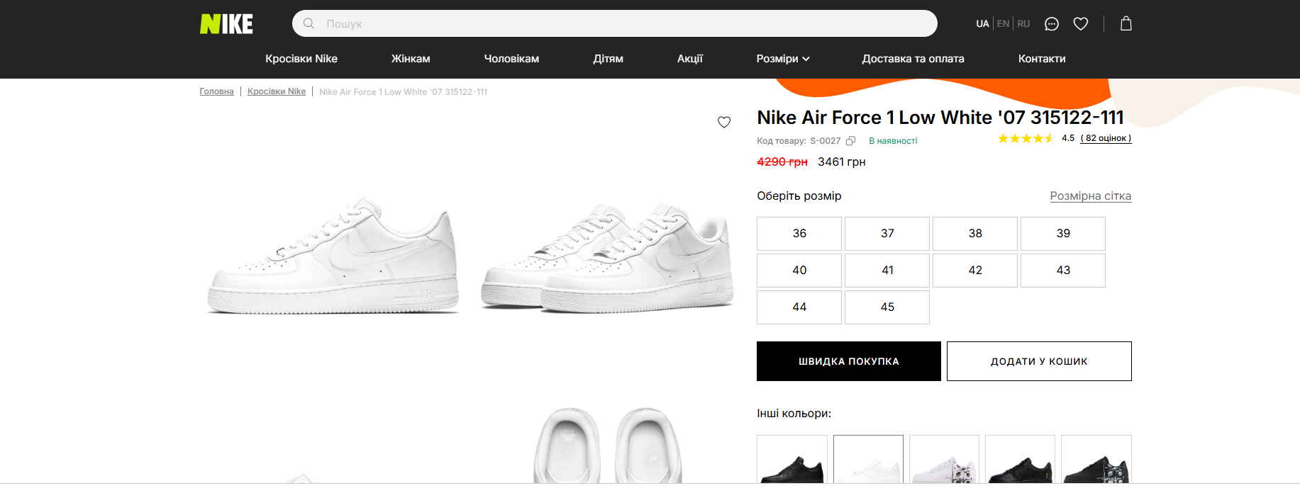Select the first black color variant thumbnail
Screen dimensions: 1300x488
(x=791, y=460)
